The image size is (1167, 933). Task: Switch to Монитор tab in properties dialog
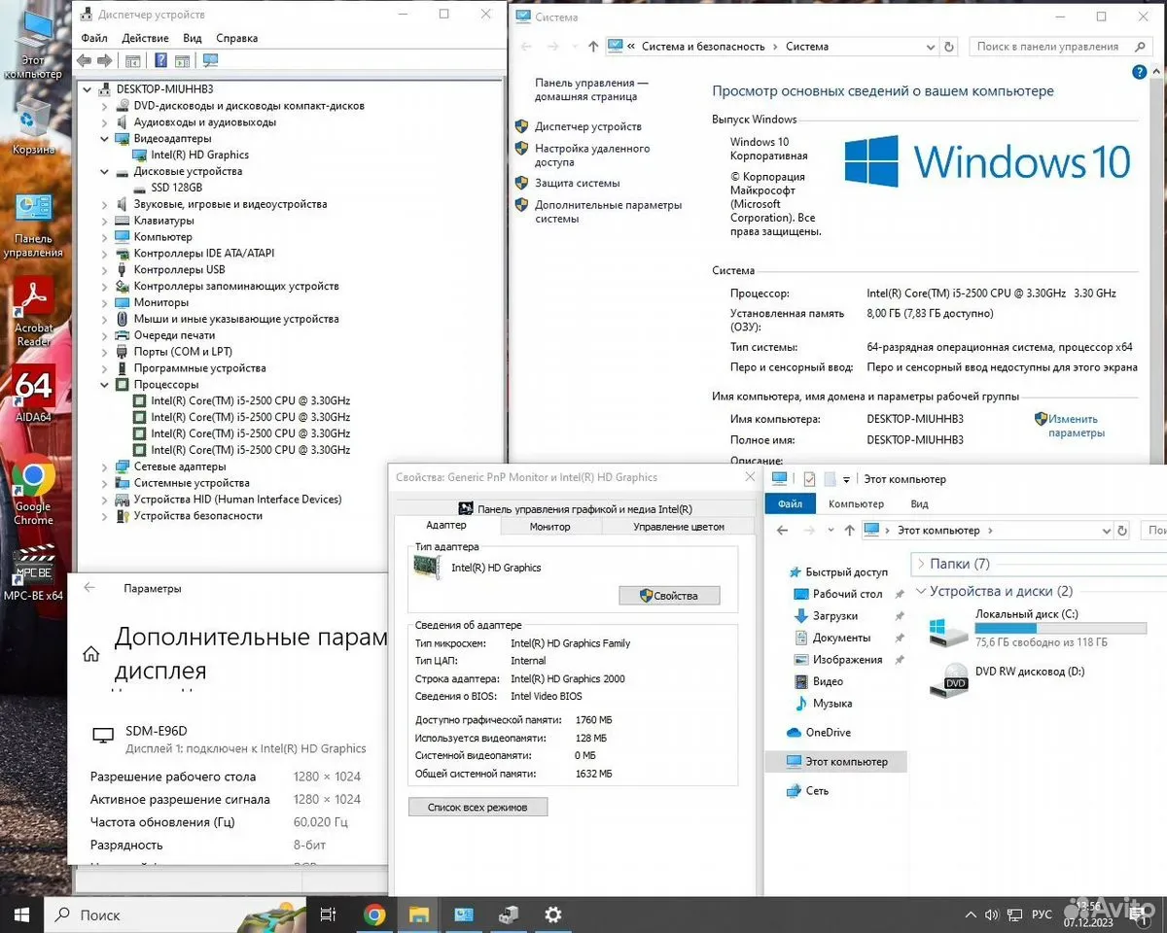[x=550, y=527]
